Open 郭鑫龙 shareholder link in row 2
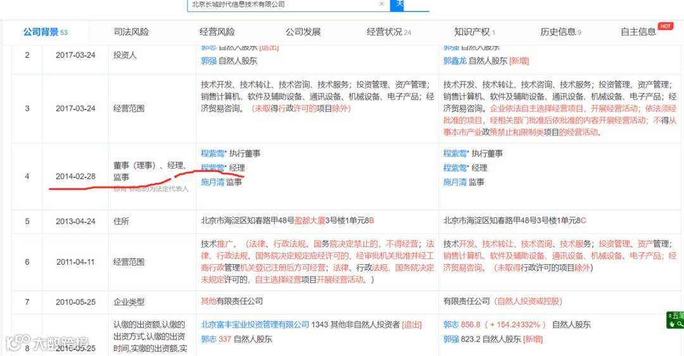684x356 pixels. [455, 61]
